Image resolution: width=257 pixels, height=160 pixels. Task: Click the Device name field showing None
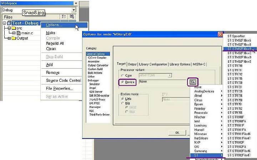pos(163,82)
